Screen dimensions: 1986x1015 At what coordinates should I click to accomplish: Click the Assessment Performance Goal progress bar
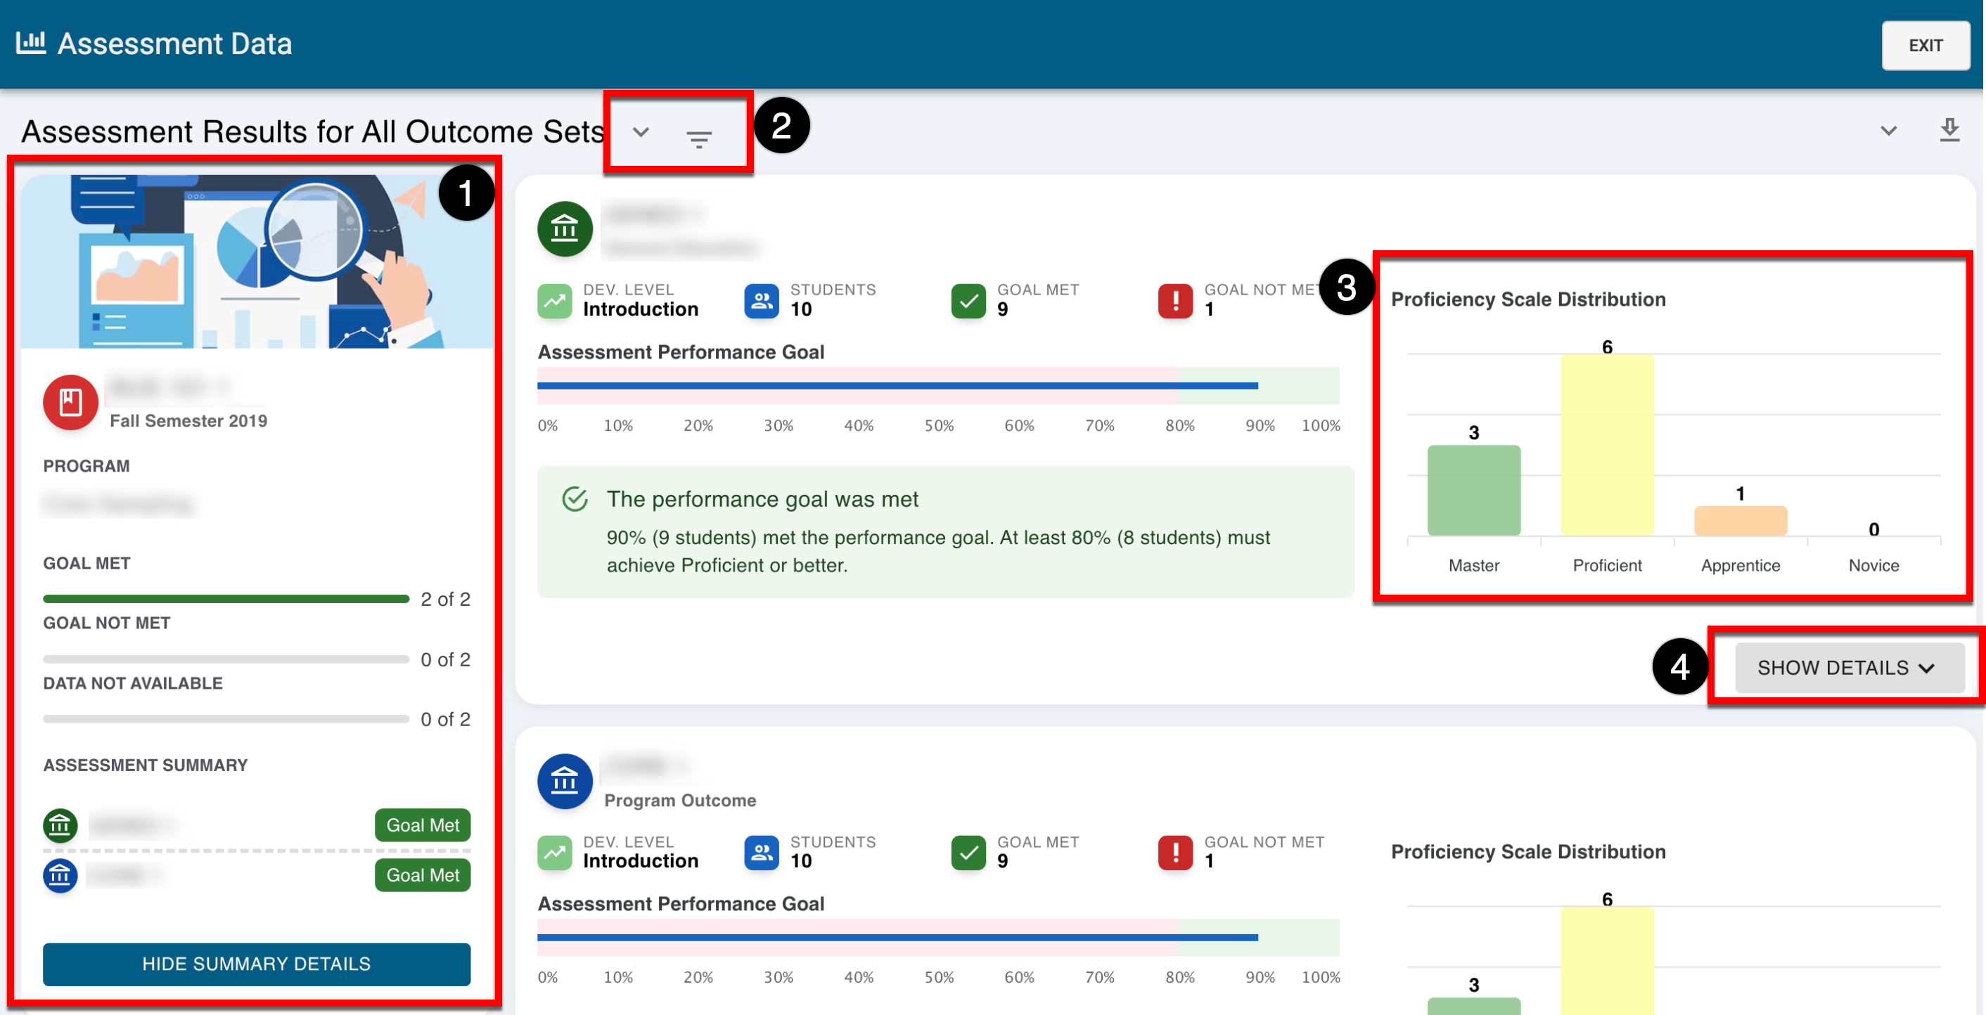(937, 385)
